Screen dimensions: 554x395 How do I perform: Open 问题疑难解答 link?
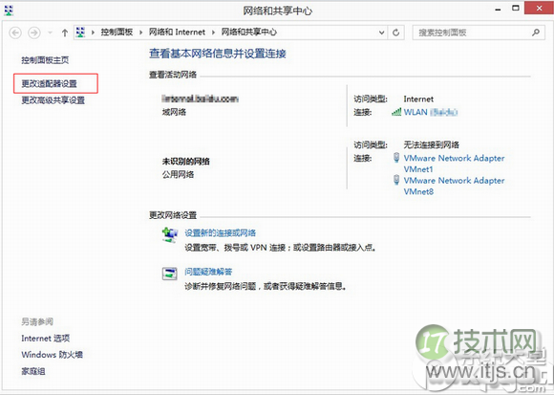pyautogui.click(x=208, y=272)
